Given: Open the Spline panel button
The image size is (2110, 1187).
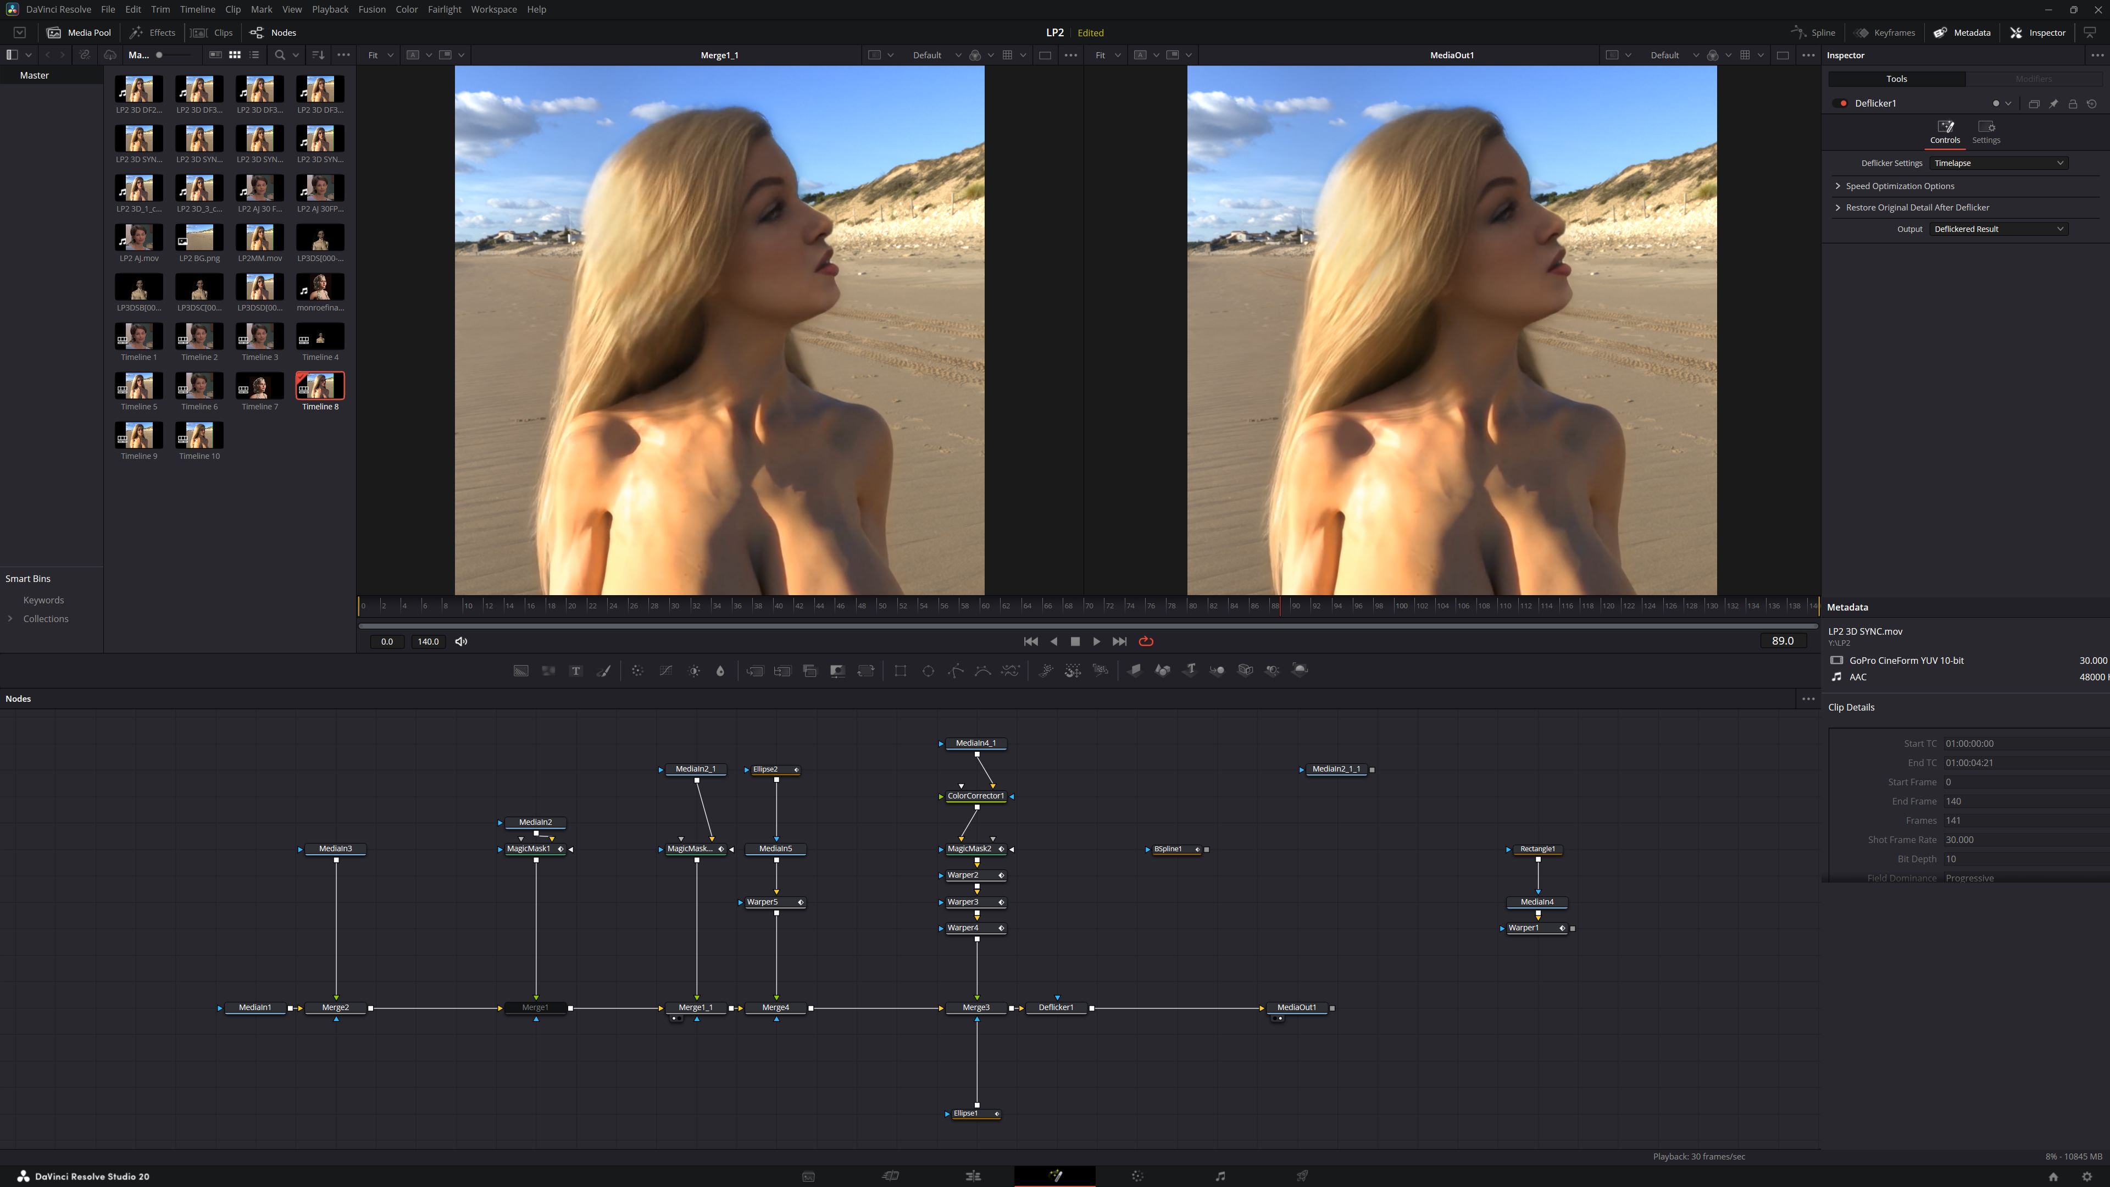Looking at the screenshot, I should pos(1813,33).
